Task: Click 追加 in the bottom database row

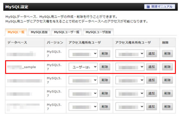Action: (x=151, y=107)
